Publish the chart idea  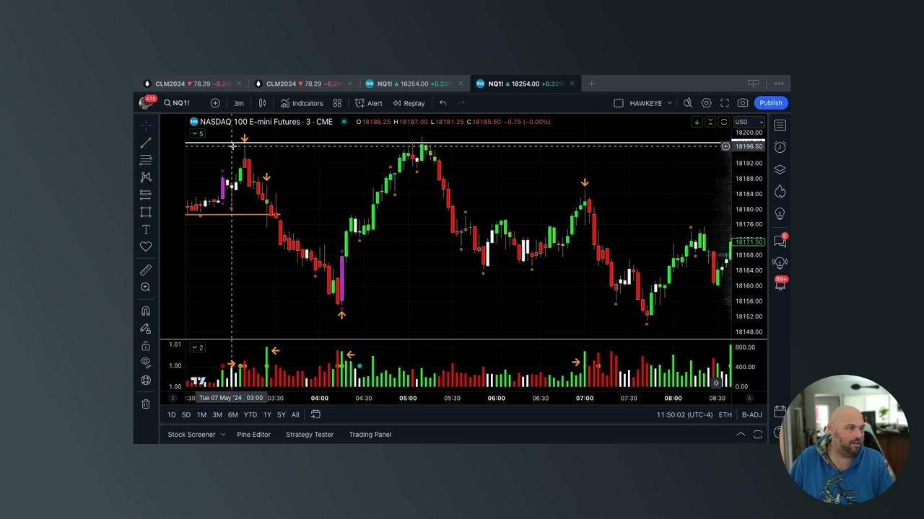[771, 103]
